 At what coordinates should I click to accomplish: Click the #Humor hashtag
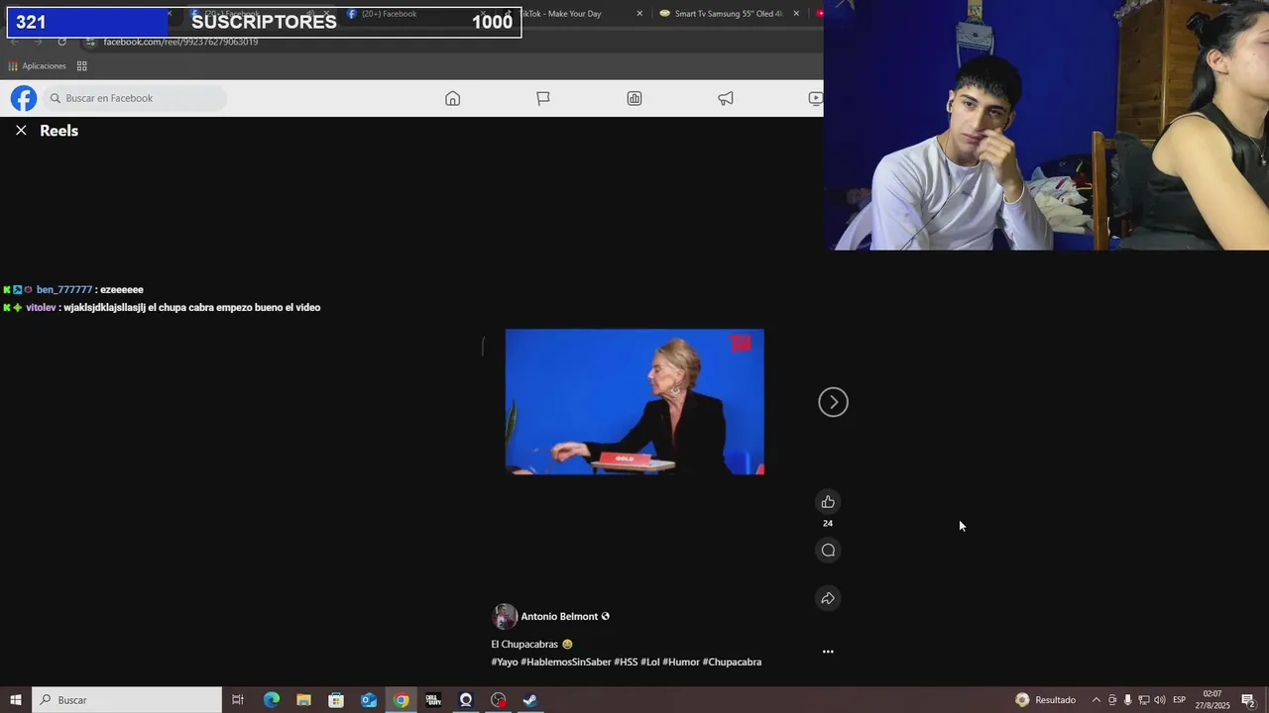click(681, 662)
